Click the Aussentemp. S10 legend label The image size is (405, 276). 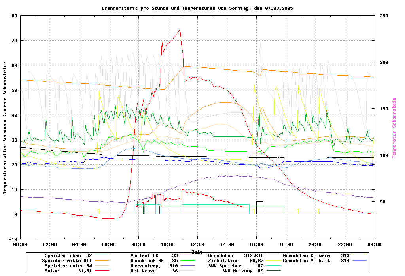[154, 266]
